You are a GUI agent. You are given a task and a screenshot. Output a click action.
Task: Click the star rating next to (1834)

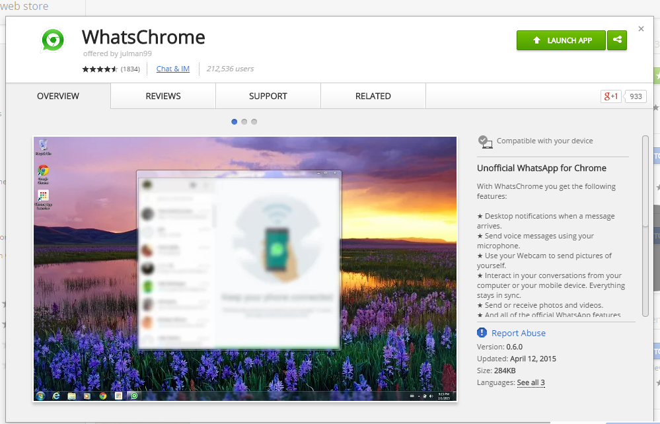(x=100, y=69)
